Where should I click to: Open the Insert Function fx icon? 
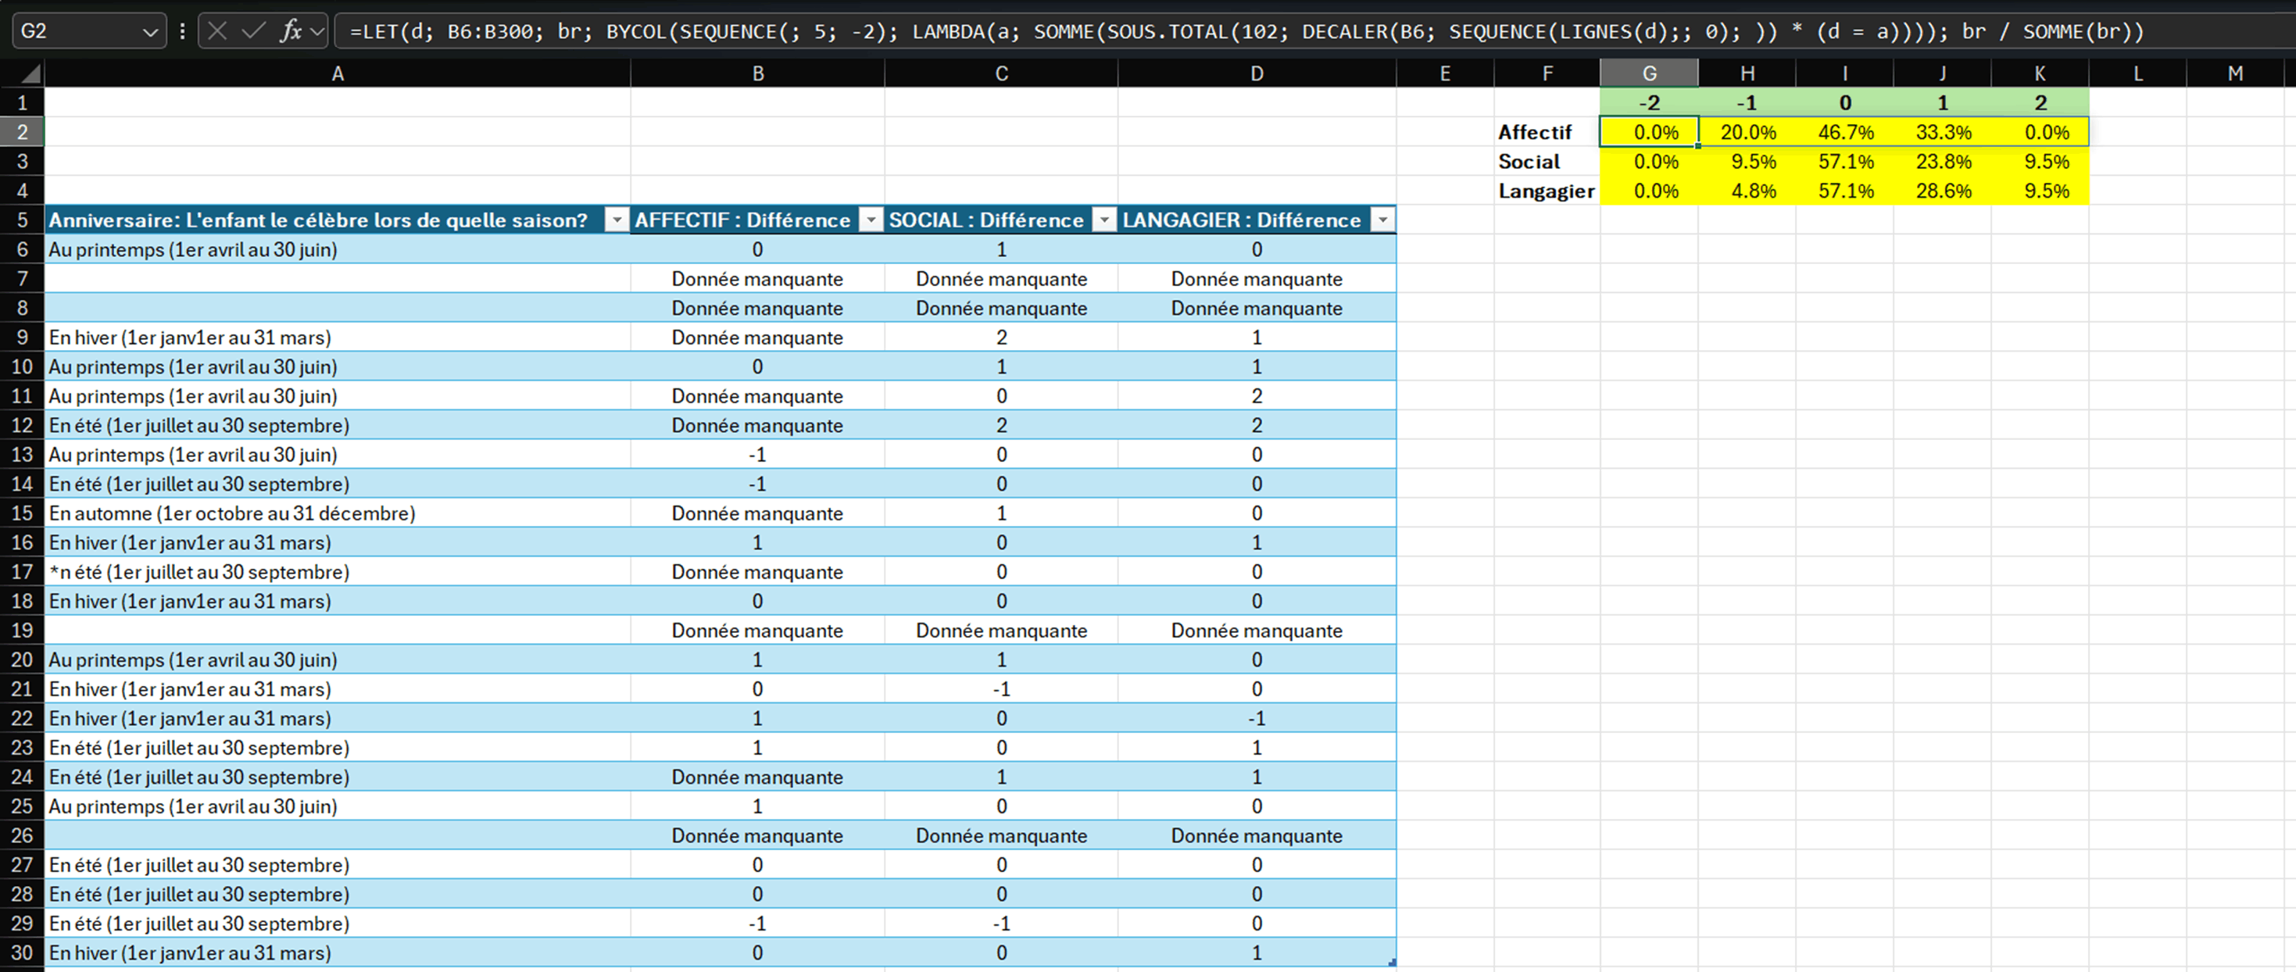tap(290, 31)
